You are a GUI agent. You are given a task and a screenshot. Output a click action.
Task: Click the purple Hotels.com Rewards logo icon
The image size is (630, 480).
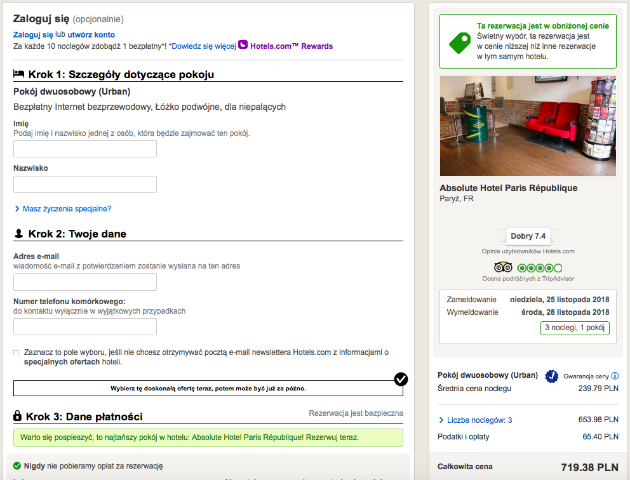tap(243, 45)
